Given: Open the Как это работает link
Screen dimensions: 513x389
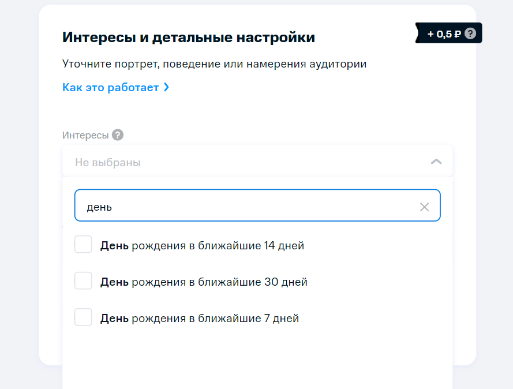Looking at the screenshot, I should pos(110,88).
